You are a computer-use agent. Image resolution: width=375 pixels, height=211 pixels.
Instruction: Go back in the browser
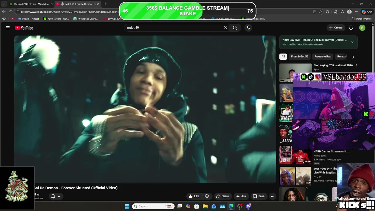point(4,12)
